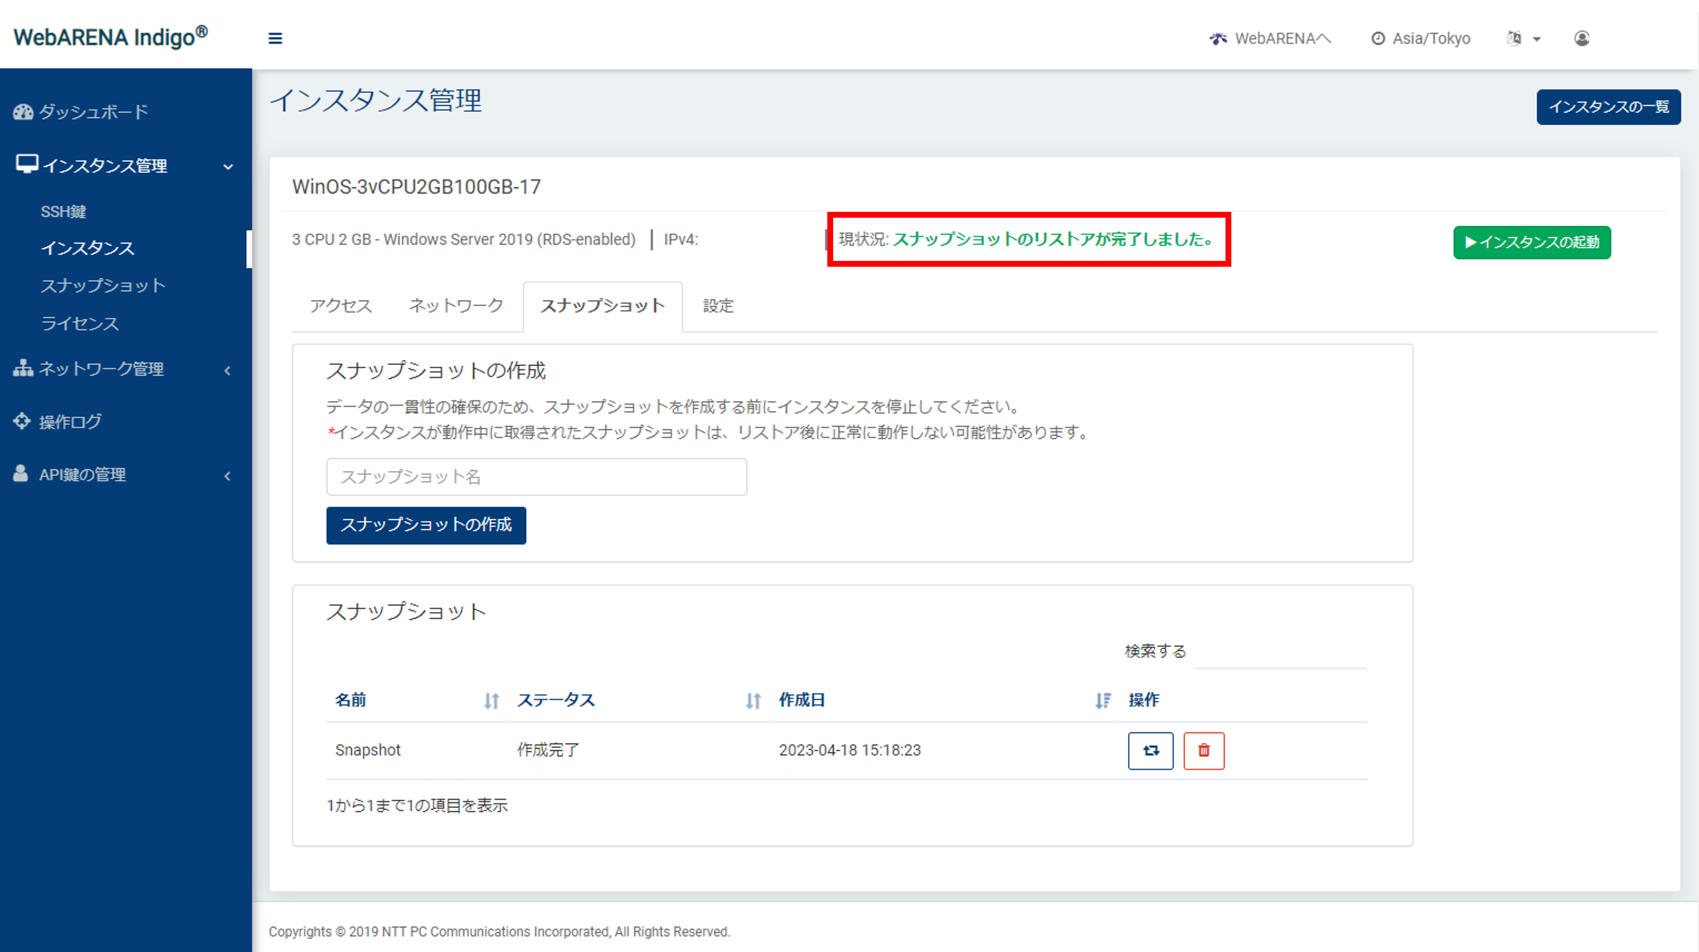Click the restore snapshot icon button

tap(1150, 750)
